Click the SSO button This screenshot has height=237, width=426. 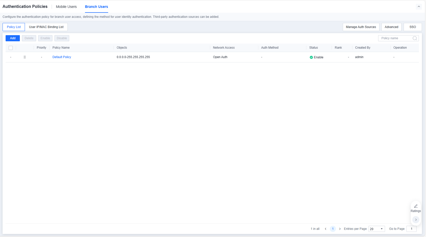click(413, 27)
